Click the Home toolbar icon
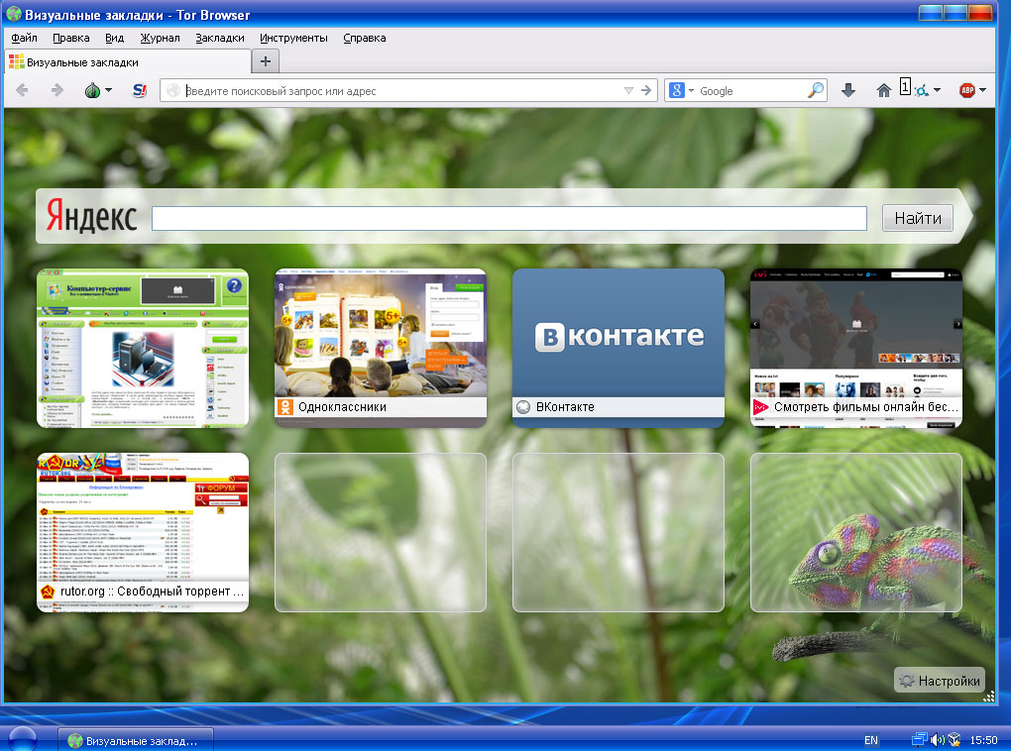1011x751 pixels. (x=884, y=90)
